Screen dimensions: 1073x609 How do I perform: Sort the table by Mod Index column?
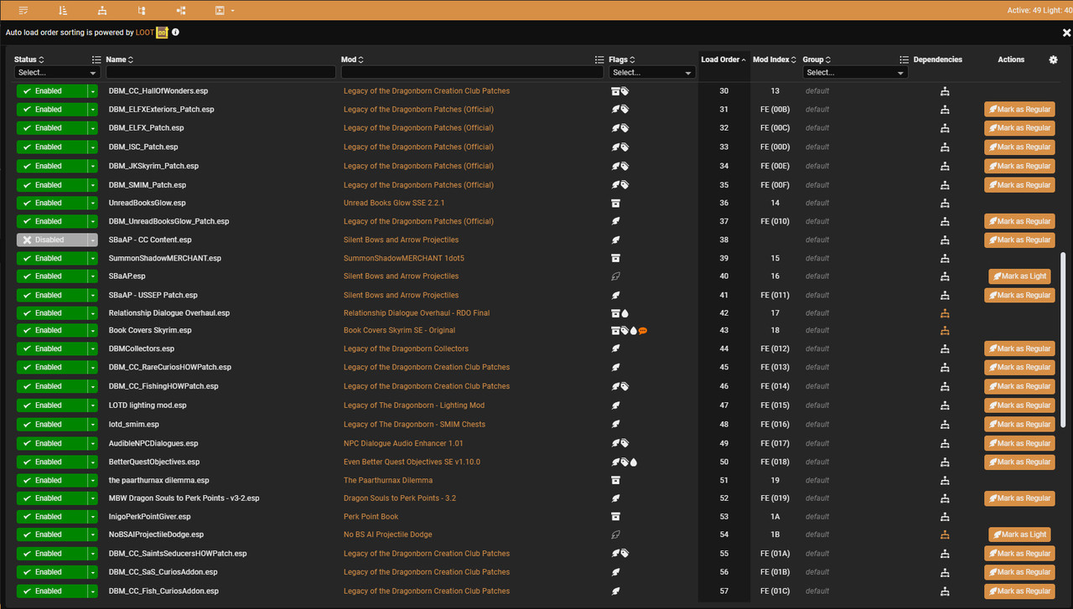(775, 59)
